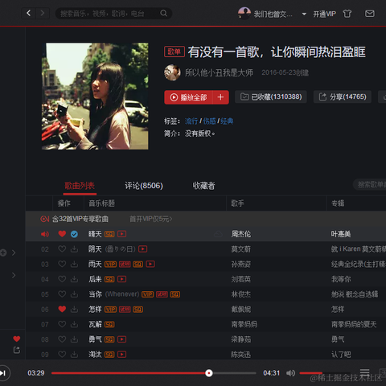Open the user account dropdown arrow

304,14
